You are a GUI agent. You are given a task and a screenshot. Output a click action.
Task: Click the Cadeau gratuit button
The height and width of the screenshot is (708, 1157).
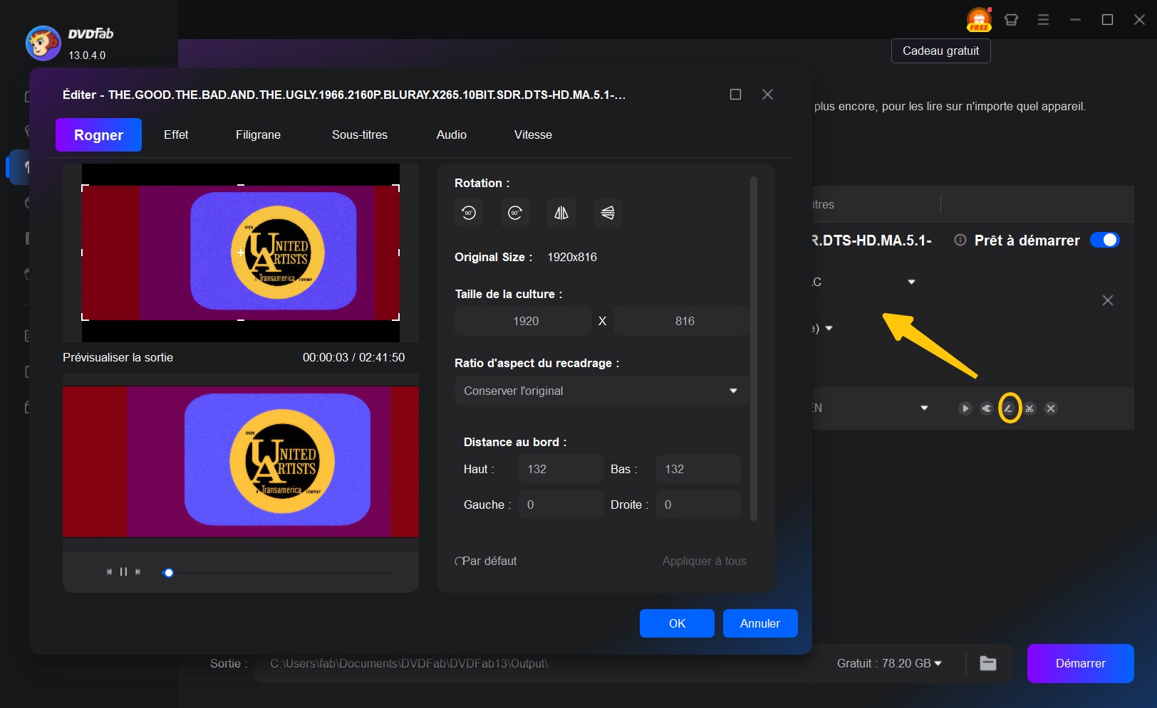click(940, 51)
